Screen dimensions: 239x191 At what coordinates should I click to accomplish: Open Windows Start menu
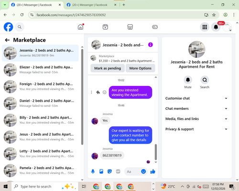click(6, 186)
